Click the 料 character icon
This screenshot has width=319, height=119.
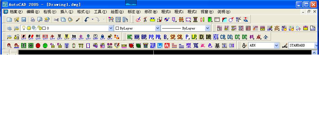point(252,37)
